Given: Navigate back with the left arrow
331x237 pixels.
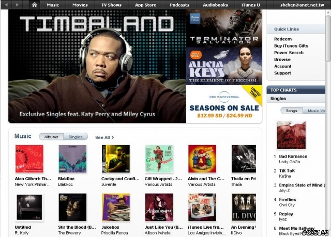Looking at the screenshot, I should tap(6, 5).
